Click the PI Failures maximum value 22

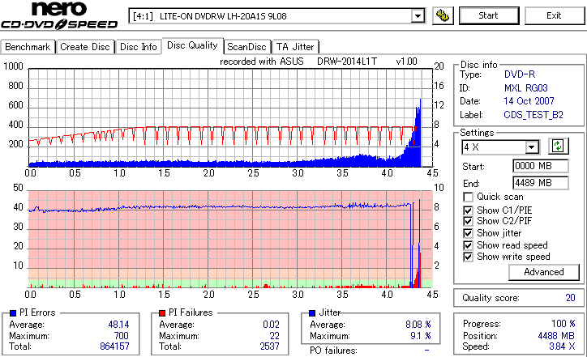point(274,336)
